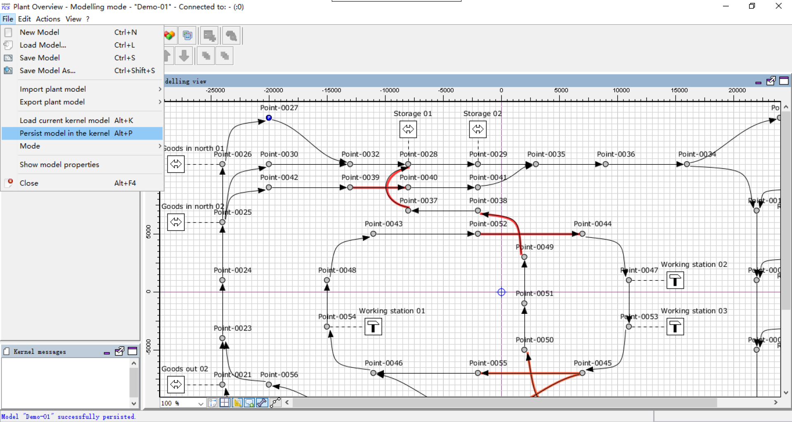The width and height of the screenshot is (792, 422).
Task: Minimize the Kernel messages panel
Action: pyautogui.click(x=107, y=353)
